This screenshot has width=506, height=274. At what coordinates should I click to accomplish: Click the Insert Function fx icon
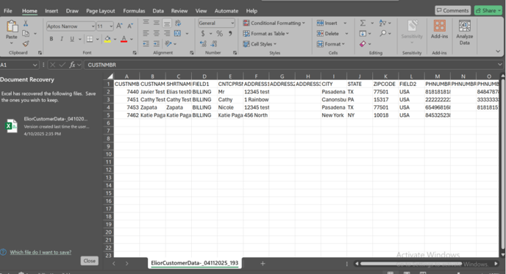pyautogui.click(x=72, y=65)
